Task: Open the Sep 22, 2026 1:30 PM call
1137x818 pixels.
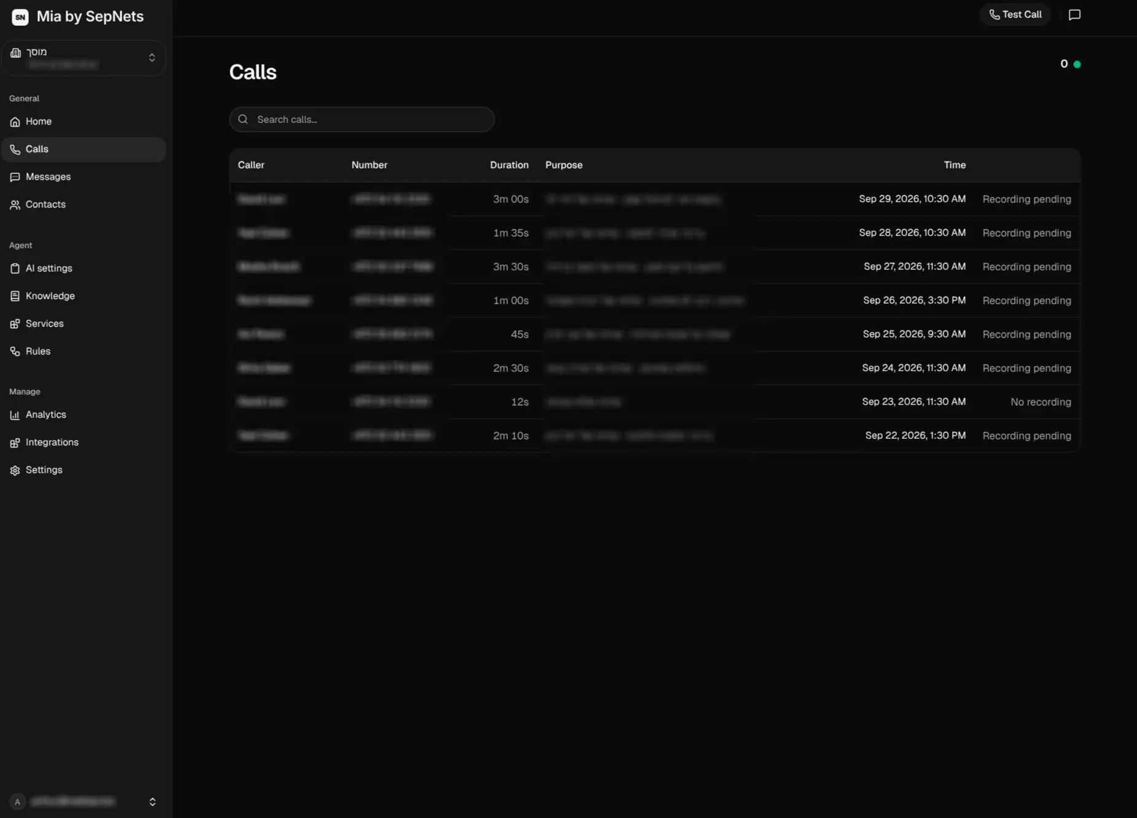Action: [655, 436]
